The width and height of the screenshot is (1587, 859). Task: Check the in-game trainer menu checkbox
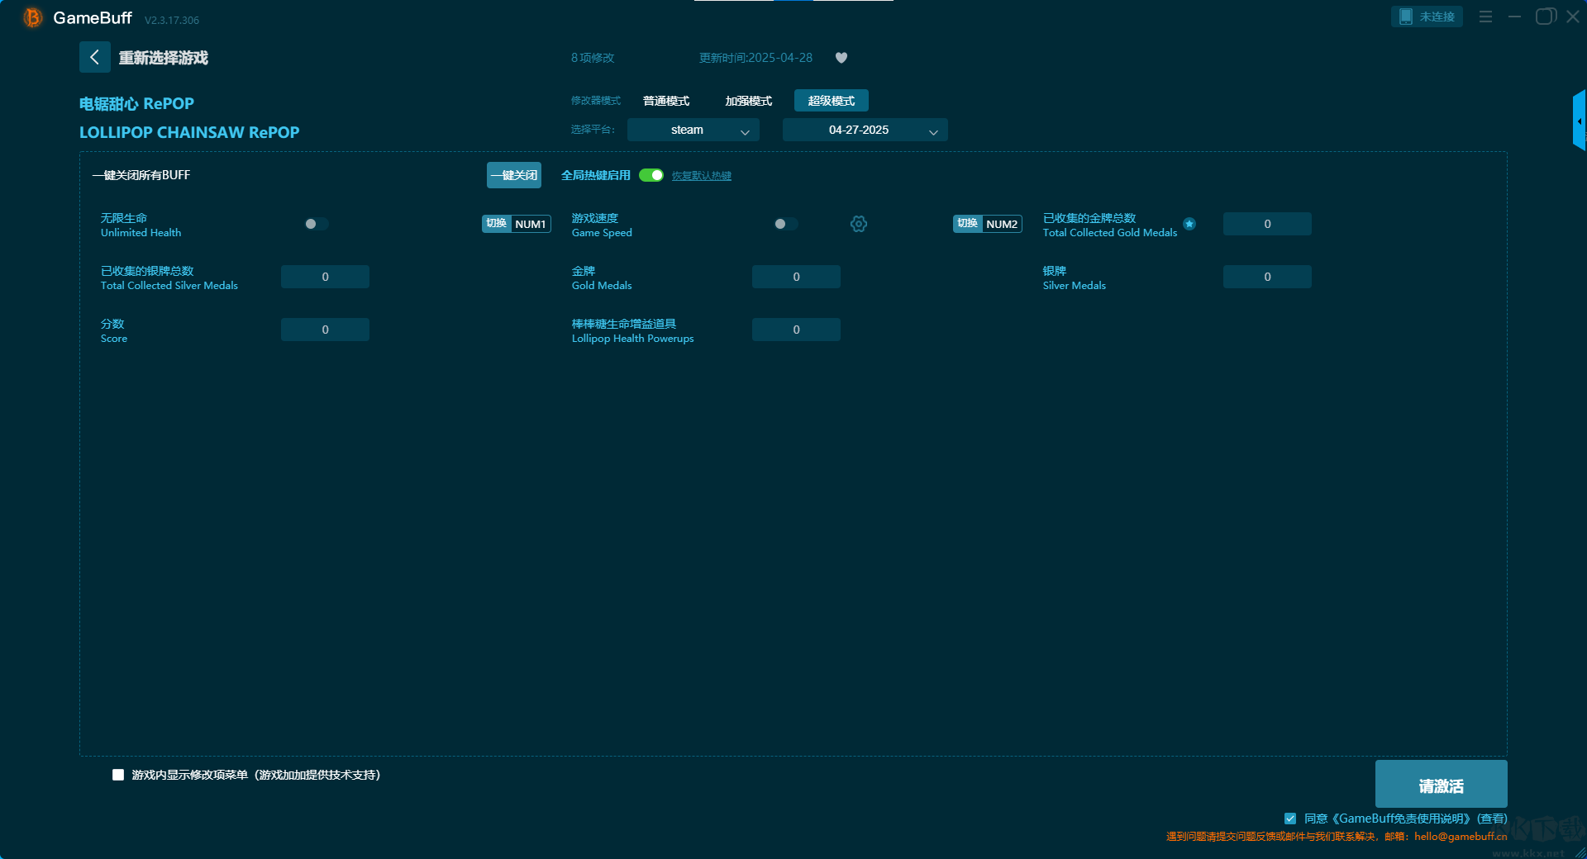(118, 775)
